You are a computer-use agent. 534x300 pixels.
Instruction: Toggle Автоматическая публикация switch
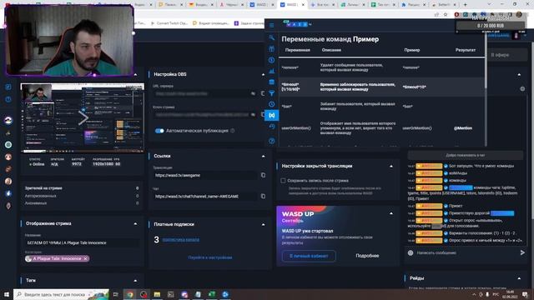[159, 131]
